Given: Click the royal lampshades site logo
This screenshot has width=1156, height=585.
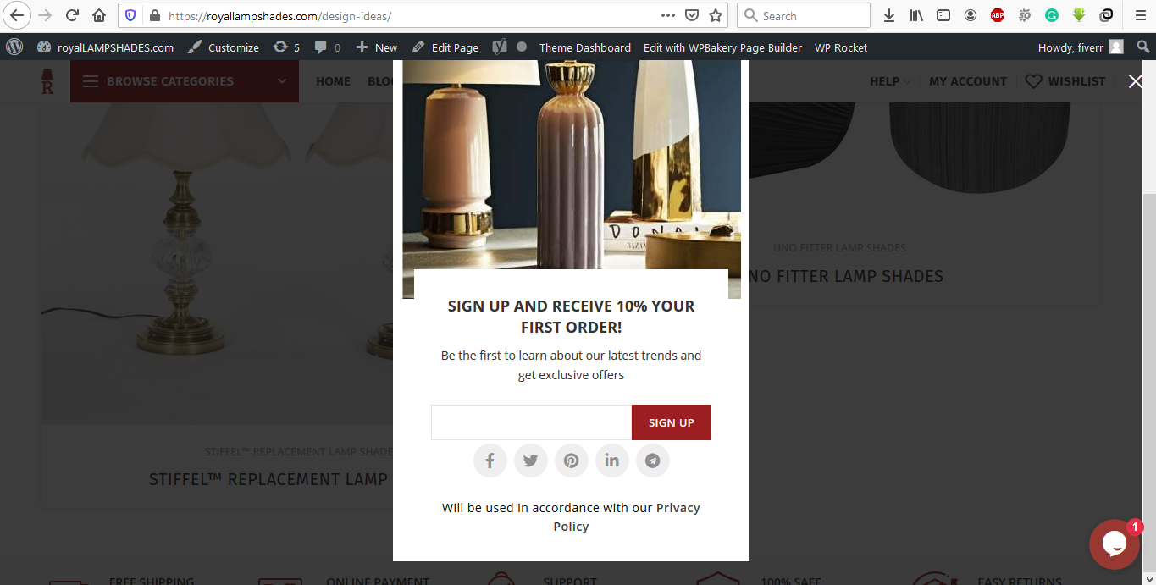Looking at the screenshot, I should (47, 81).
